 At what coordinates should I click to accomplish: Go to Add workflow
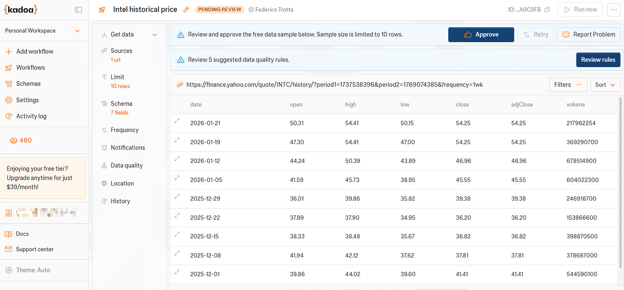(x=35, y=51)
